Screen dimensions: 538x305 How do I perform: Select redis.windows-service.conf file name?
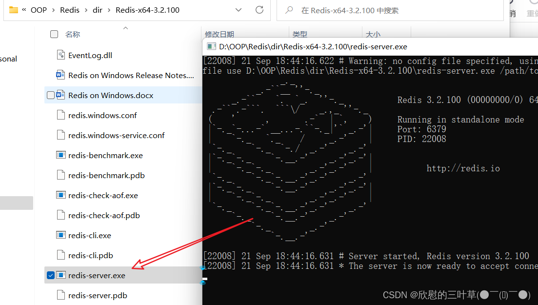(x=116, y=135)
